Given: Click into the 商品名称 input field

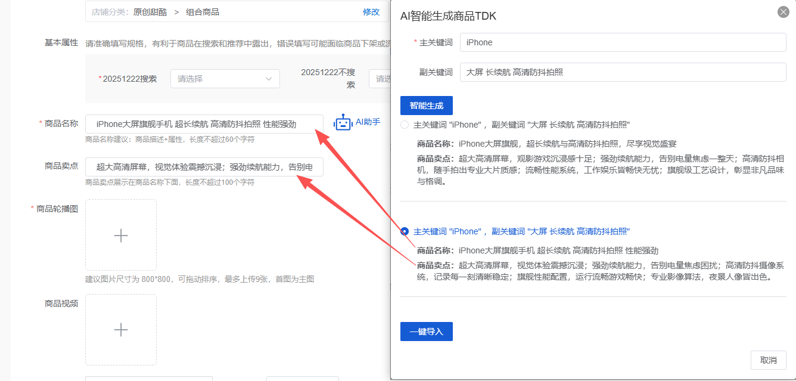Looking at the screenshot, I should click(x=204, y=124).
